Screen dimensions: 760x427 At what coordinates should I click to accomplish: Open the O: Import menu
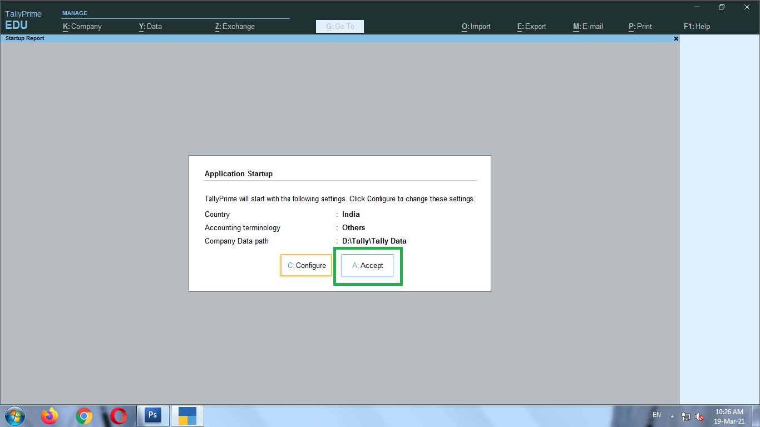point(476,26)
